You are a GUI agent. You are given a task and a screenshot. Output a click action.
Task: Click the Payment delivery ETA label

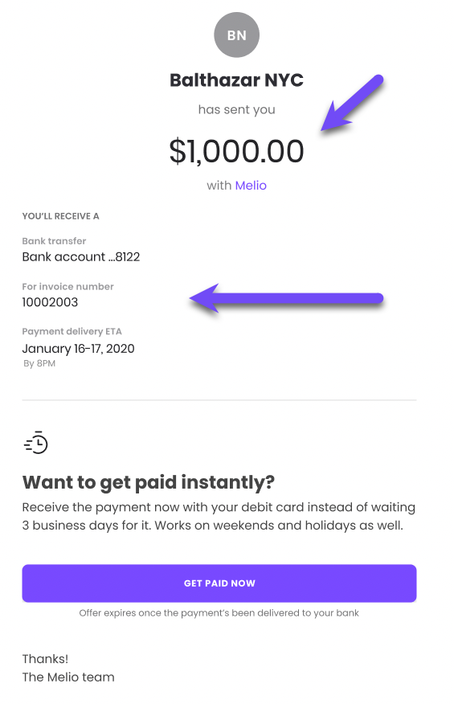pos(72,331)
